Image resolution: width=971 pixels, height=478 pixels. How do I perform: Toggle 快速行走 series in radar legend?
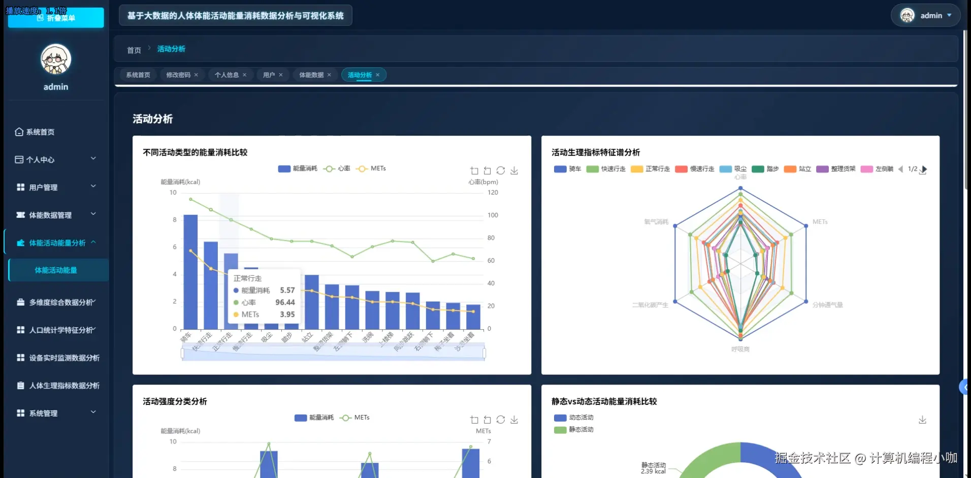pos(606,169)
